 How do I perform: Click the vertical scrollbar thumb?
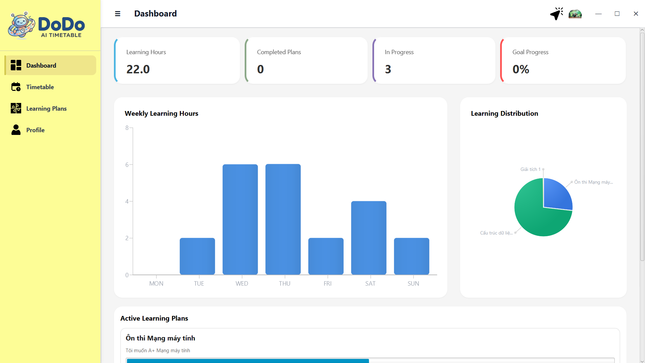coord(642,146)
